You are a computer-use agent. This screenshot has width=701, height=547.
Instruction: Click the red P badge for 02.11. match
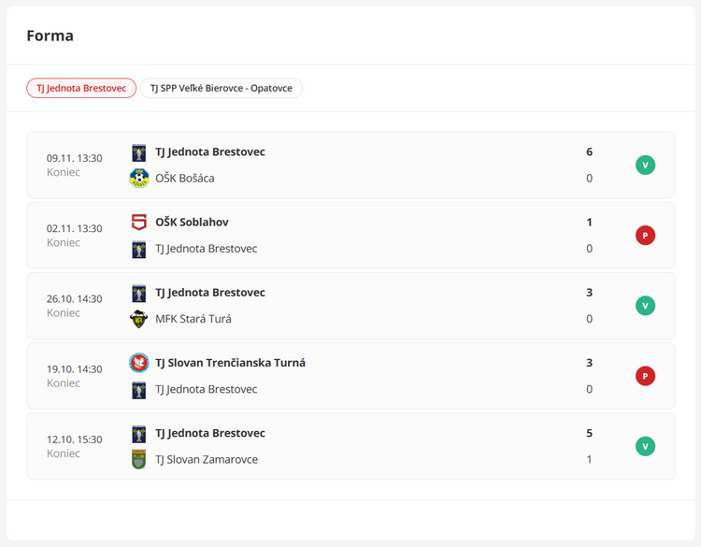tap(645, 236)
